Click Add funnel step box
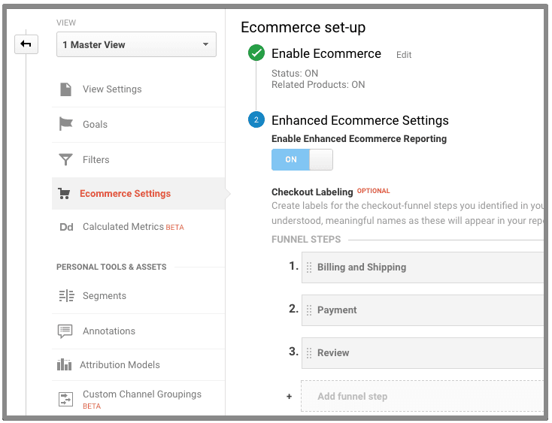 point(423,396)
